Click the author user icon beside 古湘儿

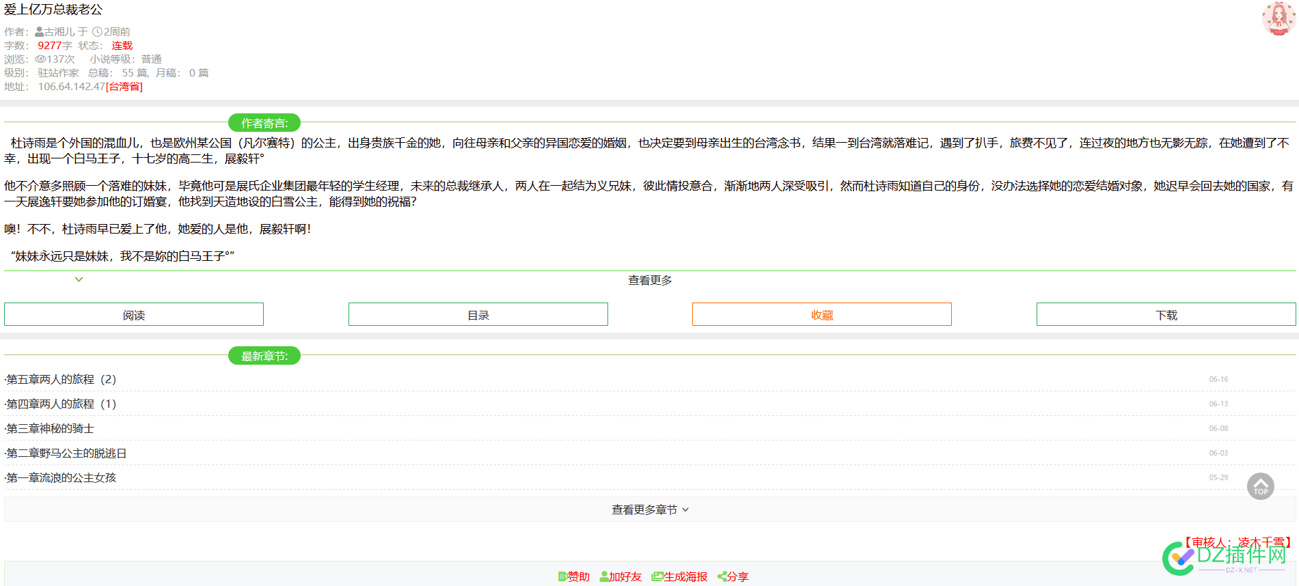point(40,31)
